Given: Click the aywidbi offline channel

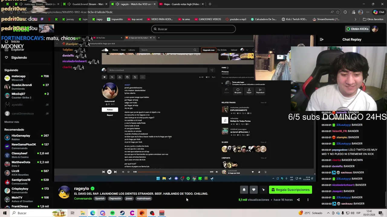Looking at the screenshot, I should click(x=27, y=105).
